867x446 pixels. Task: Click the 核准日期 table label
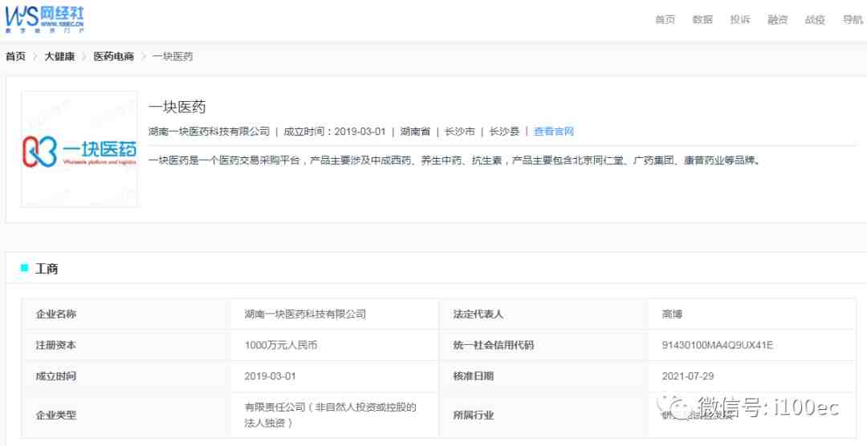click(x=474, y=376)
